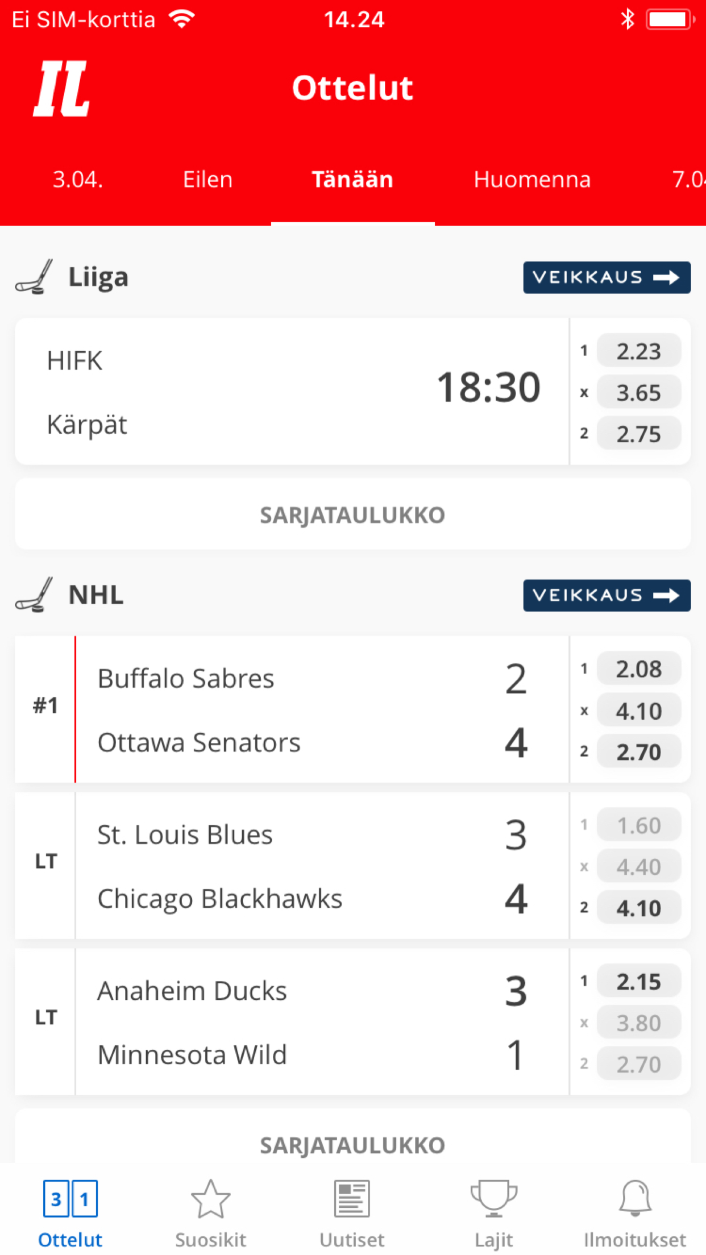This screenshot has height=1255, width=706.
Task: Tap the Liiga hockey stick icon
Action: tap(34, 277)
